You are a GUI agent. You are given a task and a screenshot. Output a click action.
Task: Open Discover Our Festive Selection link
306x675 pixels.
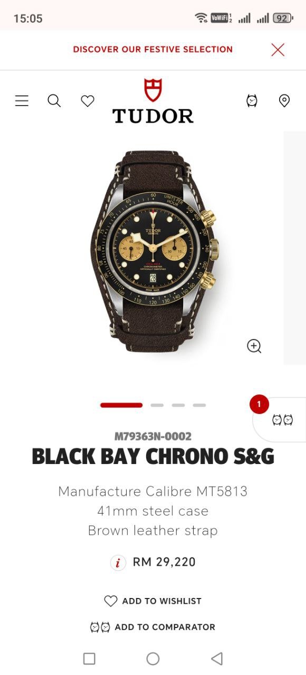(152, 50)
